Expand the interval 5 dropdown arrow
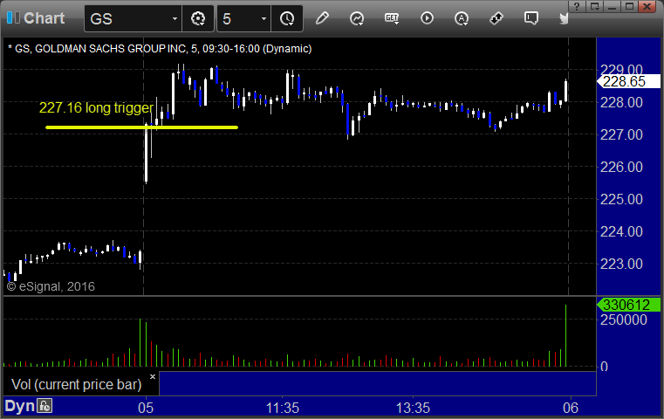The width and height of the screenshot is (664, 419). [264, 18]
